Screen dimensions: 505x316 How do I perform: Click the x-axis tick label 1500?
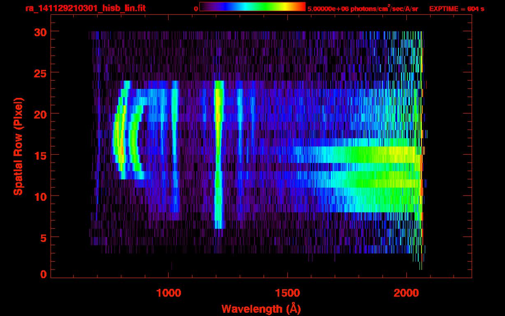(x=287, y=293)
